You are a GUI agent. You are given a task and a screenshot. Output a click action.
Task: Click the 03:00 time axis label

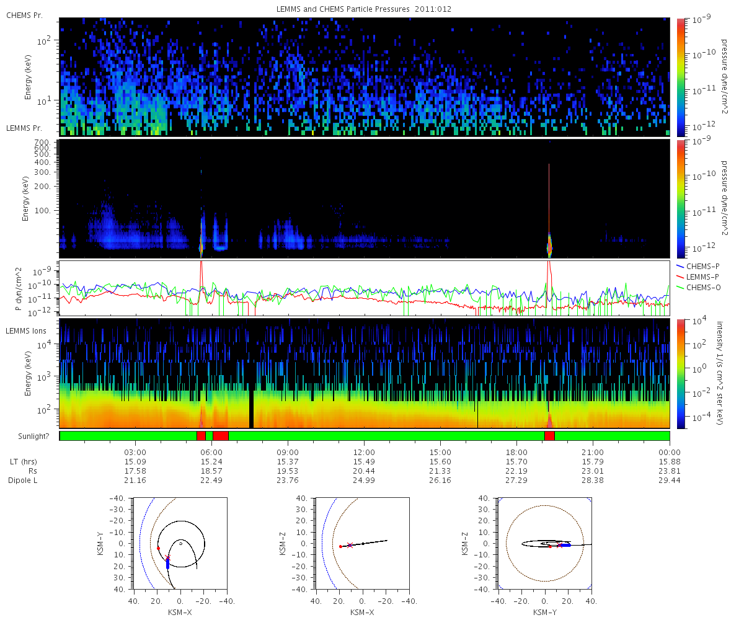click(x=135, y=452)
